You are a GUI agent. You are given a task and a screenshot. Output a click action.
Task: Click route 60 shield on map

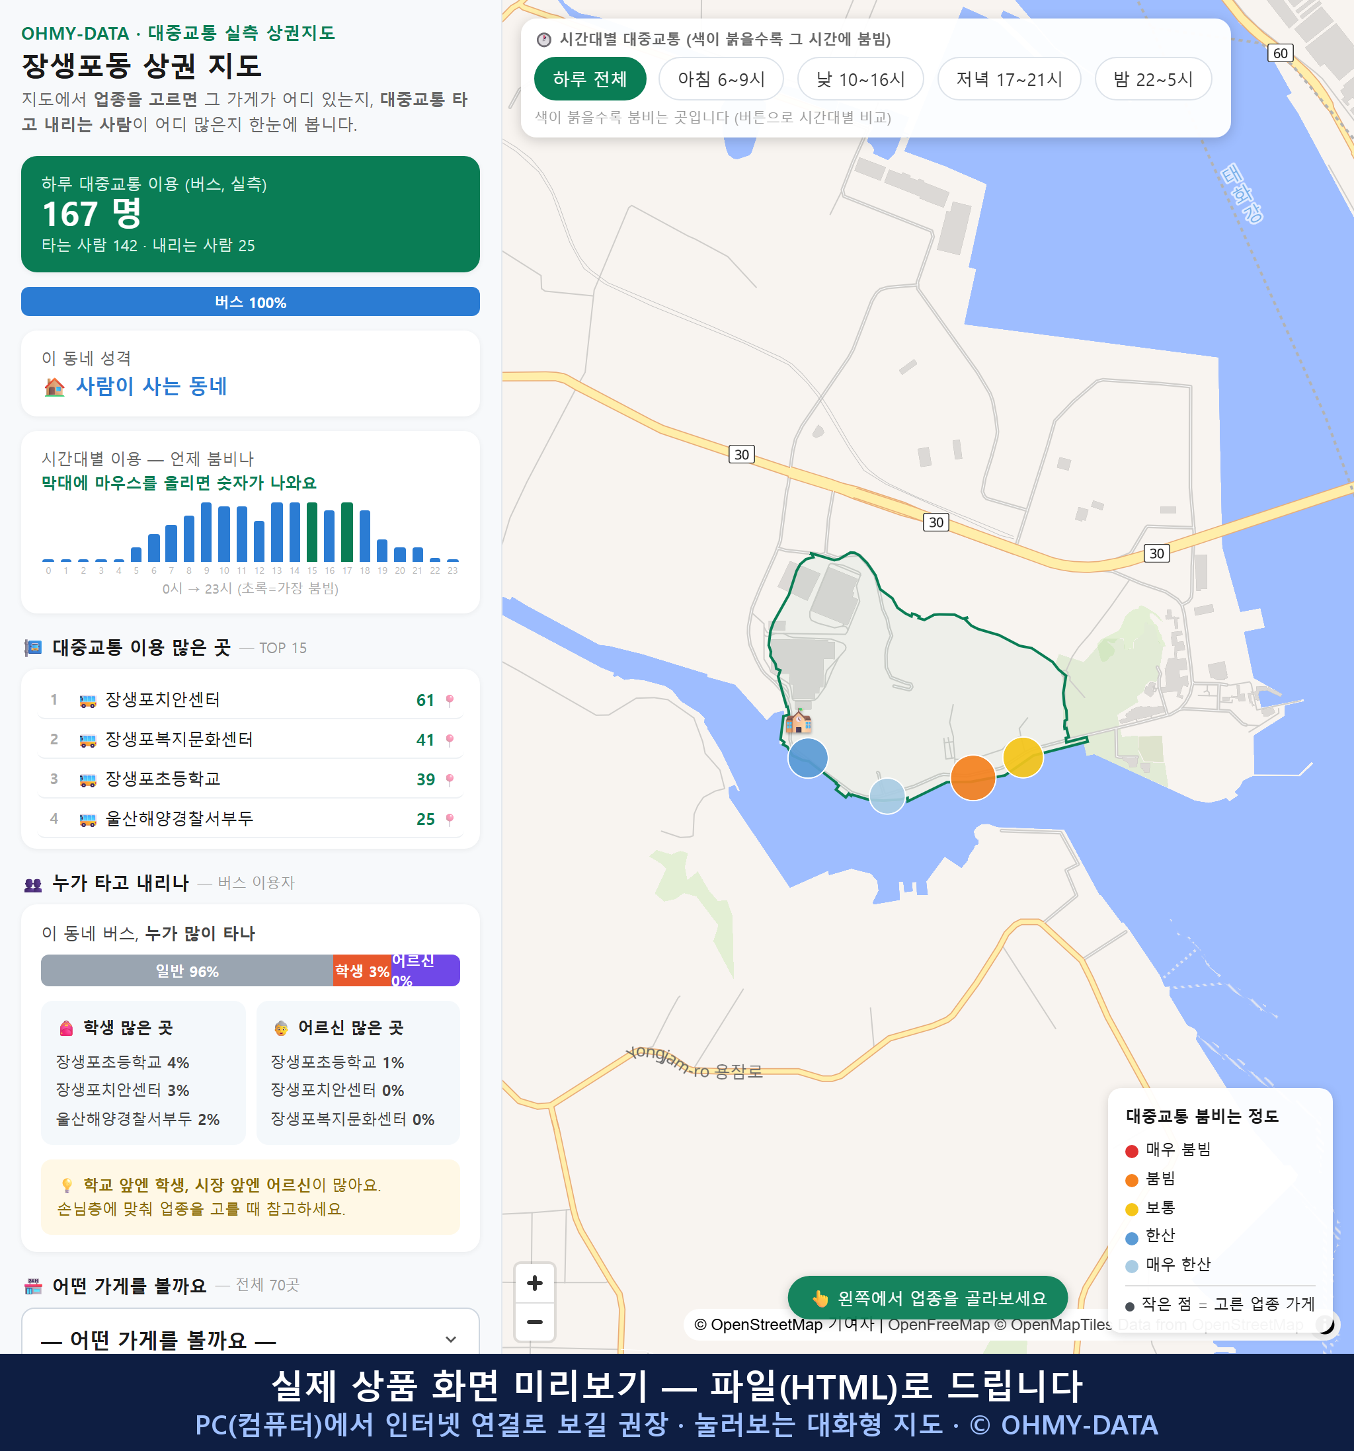(1280, 54)
